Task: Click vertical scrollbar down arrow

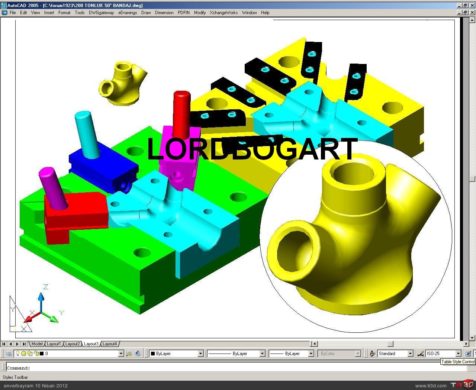Action: pos(472,338)
